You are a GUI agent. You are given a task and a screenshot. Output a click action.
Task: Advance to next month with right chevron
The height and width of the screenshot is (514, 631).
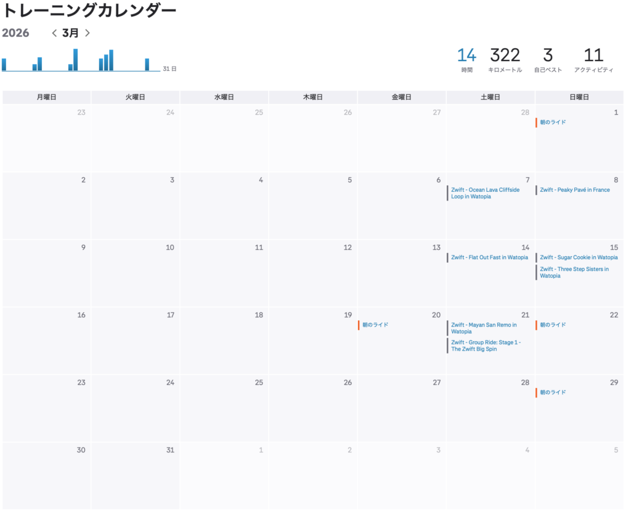point(88,33)
